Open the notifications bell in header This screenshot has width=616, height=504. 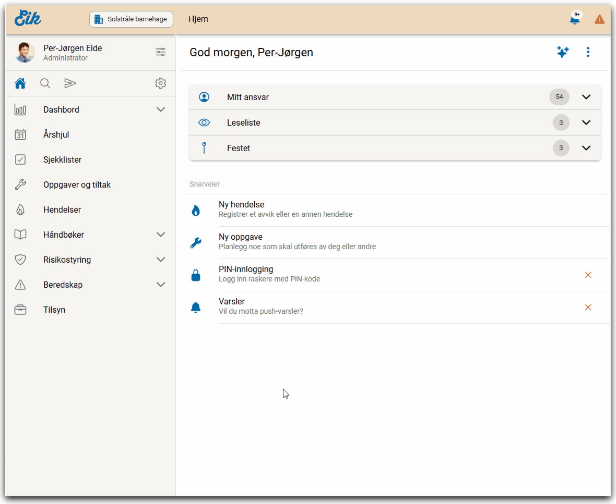[574, 20]
